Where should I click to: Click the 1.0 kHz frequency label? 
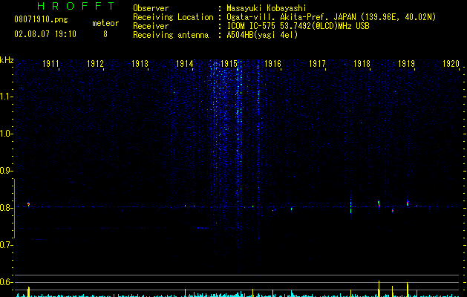tap(6, 134)
